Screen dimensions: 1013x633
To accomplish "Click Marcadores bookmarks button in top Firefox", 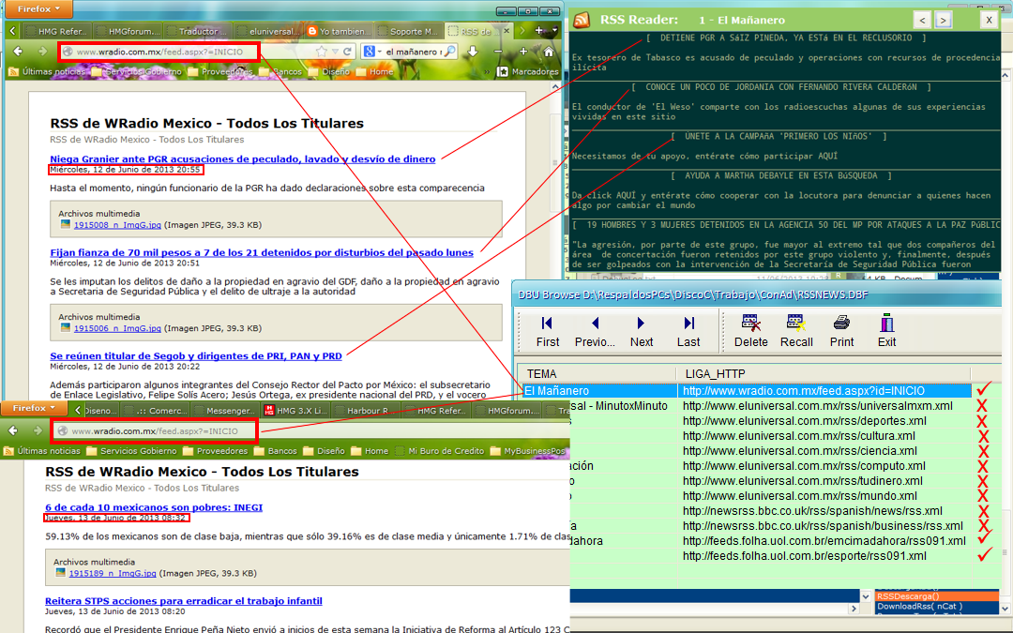I will click(527, 71).
